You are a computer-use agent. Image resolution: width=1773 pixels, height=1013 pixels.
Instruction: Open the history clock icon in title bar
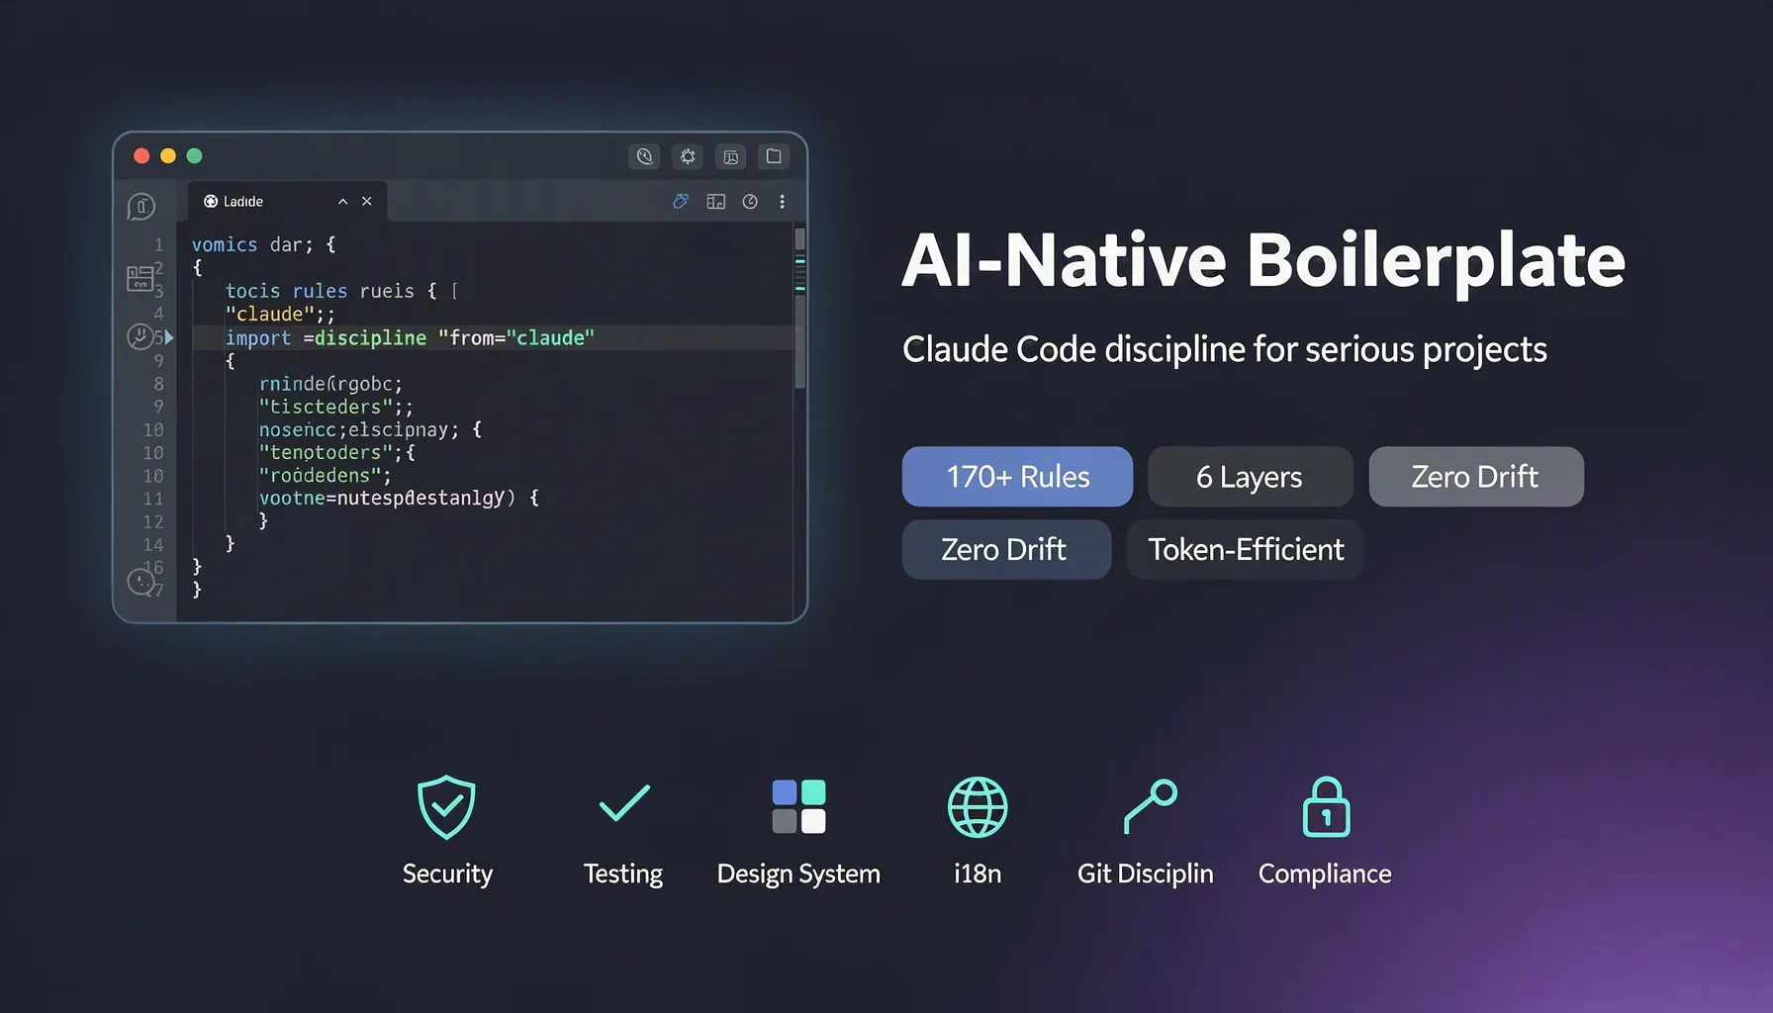[x=644, y=156]
